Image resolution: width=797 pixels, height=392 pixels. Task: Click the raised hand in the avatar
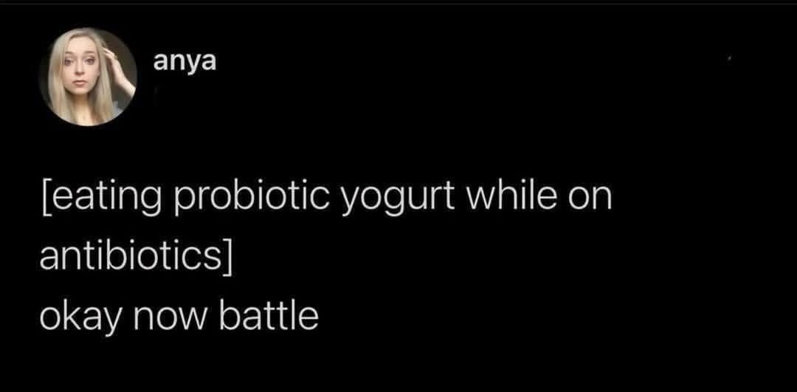[119, 69]
